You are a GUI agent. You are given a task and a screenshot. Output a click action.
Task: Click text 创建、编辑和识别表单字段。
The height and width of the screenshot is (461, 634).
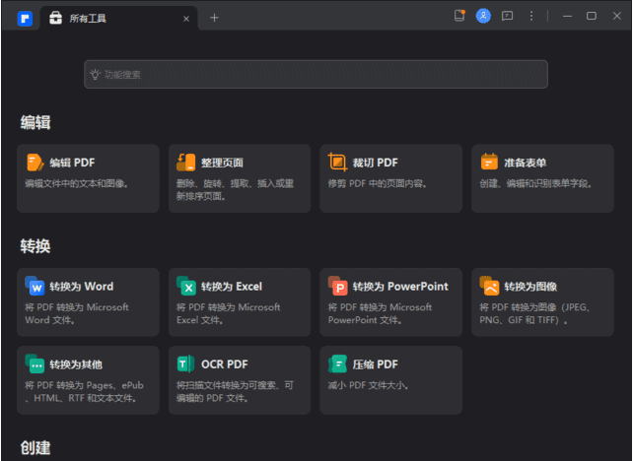point(535,184)
